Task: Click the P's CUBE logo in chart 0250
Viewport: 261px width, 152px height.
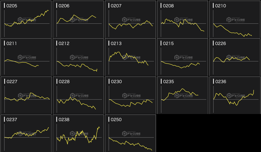Action: [x=131, y=134]
